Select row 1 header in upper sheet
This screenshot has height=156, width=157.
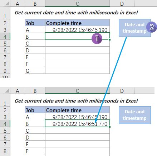click(5, 13)
